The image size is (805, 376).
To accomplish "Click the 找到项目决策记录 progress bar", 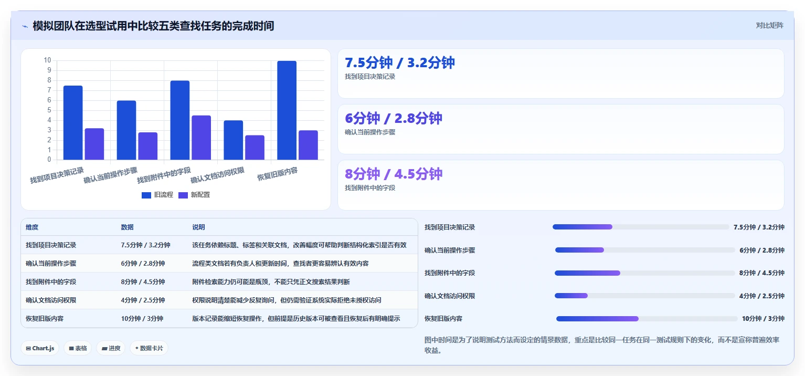I will pos(641,227).
